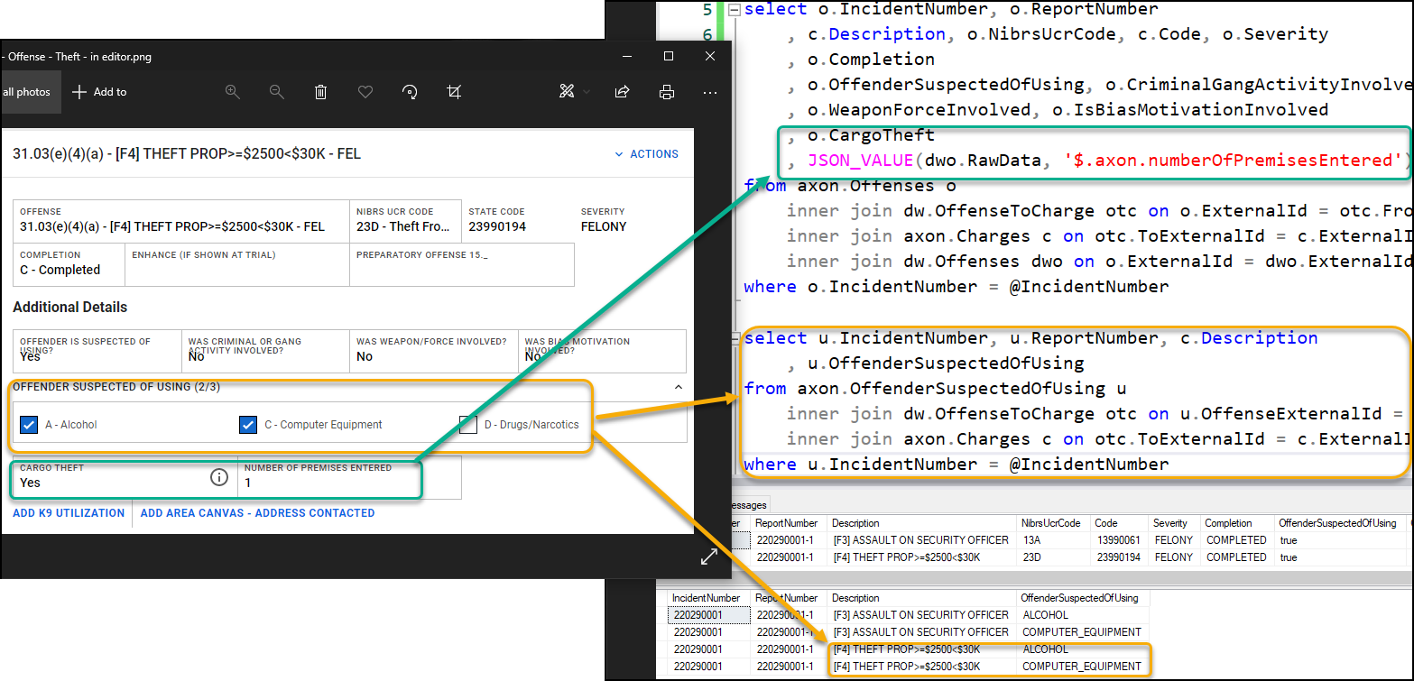The image size is (1414, 681).
Task: Uncheck the A - Alcohol checkbox
Action: point(28,424)
